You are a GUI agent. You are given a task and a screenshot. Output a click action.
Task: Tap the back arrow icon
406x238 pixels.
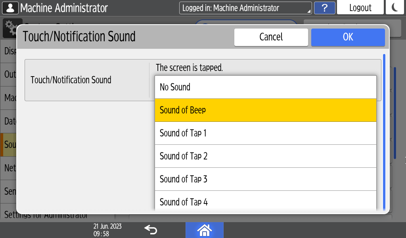point(151,230)
